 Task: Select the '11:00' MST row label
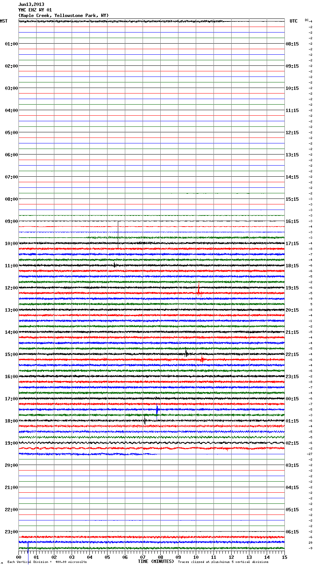tap(11, 266)
